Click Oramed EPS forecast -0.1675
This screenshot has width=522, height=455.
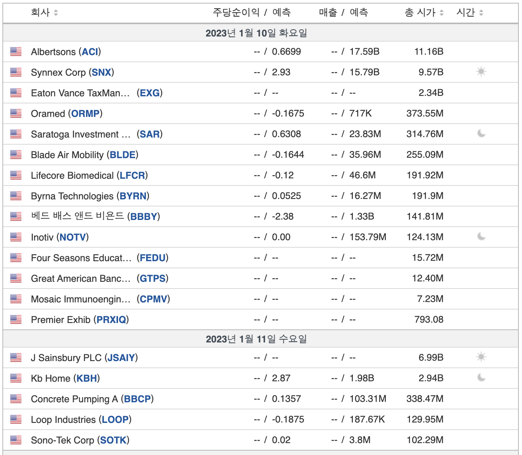[x=288, y=113]
